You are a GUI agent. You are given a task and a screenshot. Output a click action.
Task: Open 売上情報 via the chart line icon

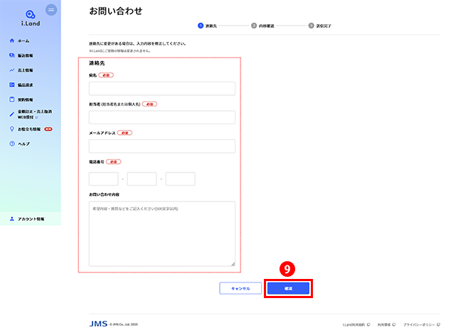pos(12,70)
